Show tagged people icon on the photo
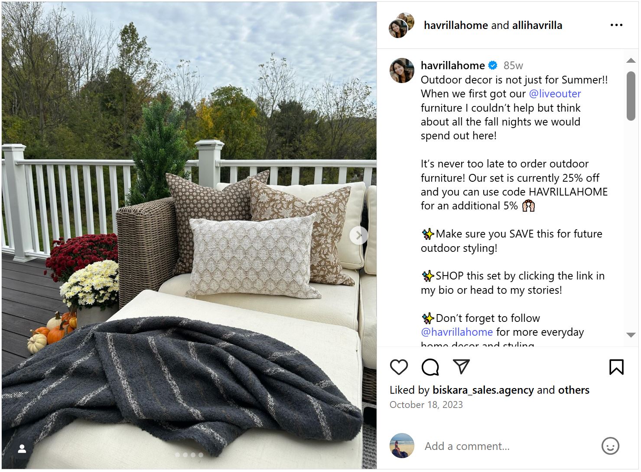Image resolution: width=641 pixels, height=472 pixels. (22, 450)
